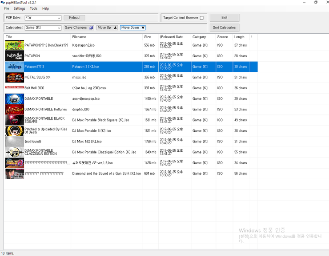The height and width of the screenshot is (256, 329).
Task: Select DJ Max 1&2 [K].iso filename
Action: 87,141
